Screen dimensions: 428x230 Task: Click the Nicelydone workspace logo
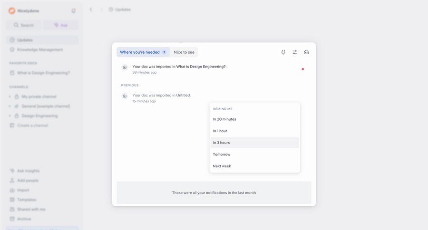pyautogui.click(x=12, y=10)
